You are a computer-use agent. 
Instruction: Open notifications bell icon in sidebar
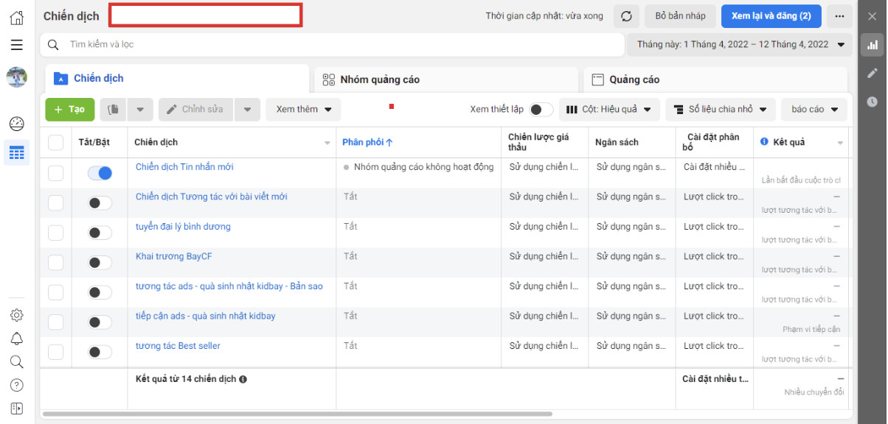tap(16, 339)
